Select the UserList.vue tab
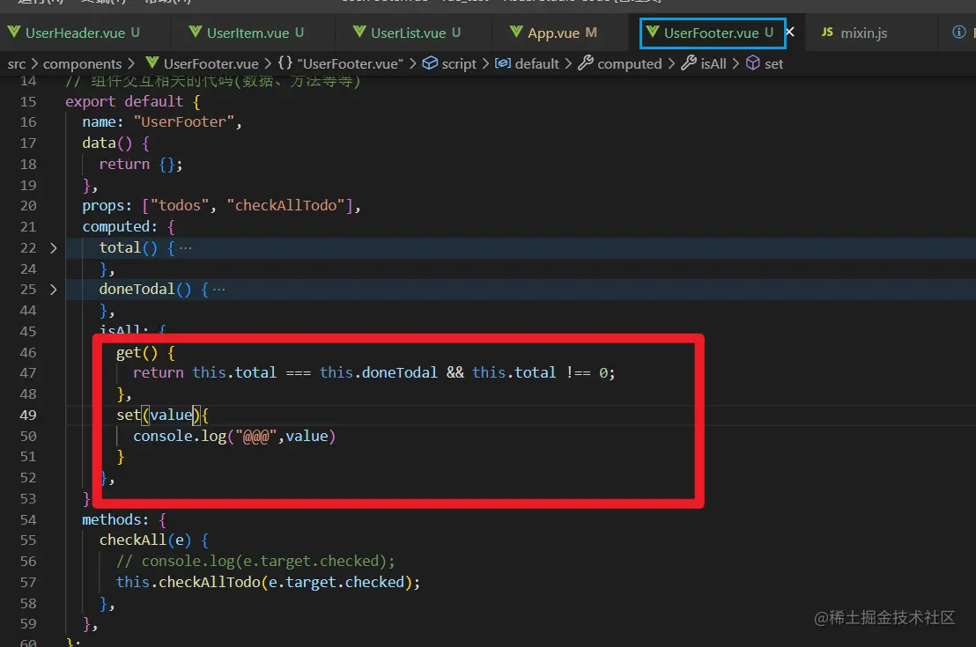This screenshot has height=647, width=976. coord(409,33)
